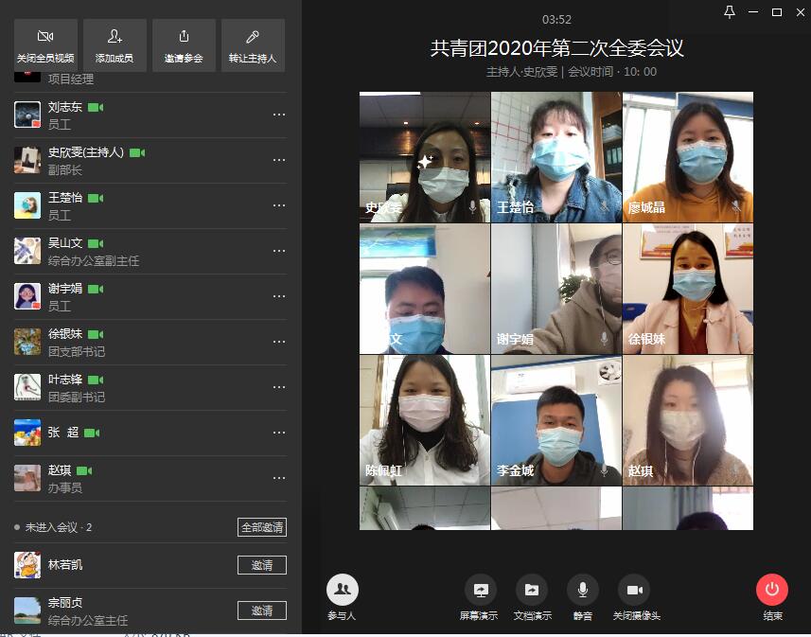Open the three-dot menu for 吴山文
This screenshot has width=811, height=637.
click(278, 251)
